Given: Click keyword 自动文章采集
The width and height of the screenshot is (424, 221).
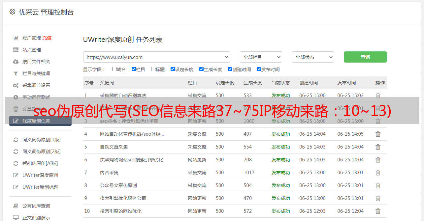Looking at the screenshot, I should [114, 147].
